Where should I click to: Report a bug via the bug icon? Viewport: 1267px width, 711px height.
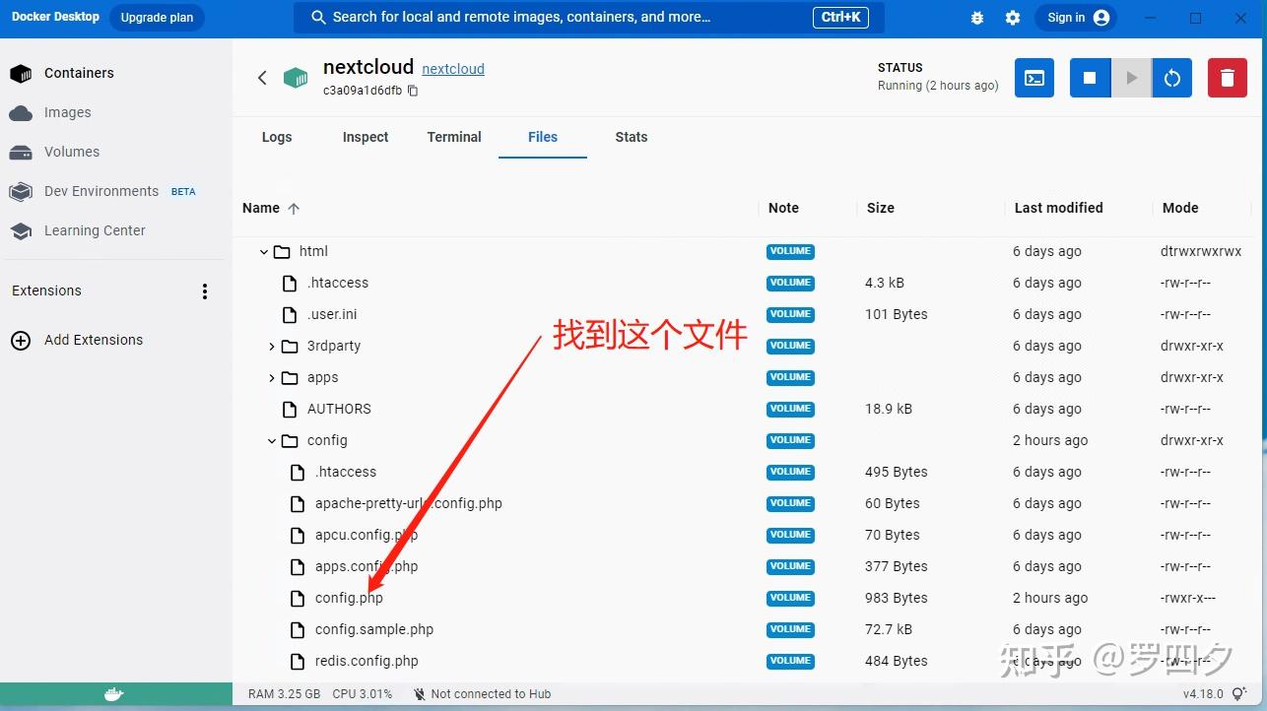click(976, 17)
